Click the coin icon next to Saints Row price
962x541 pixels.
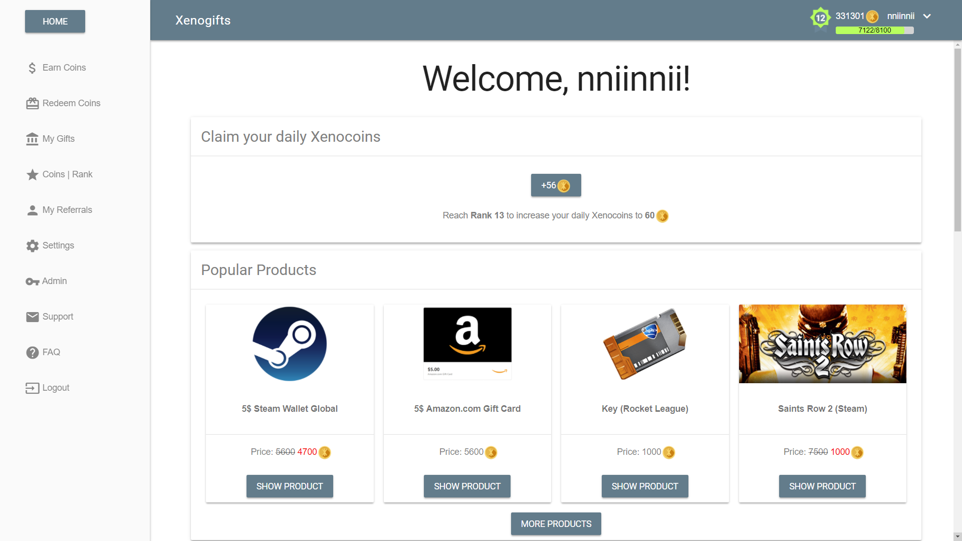[x=857, y=452]
